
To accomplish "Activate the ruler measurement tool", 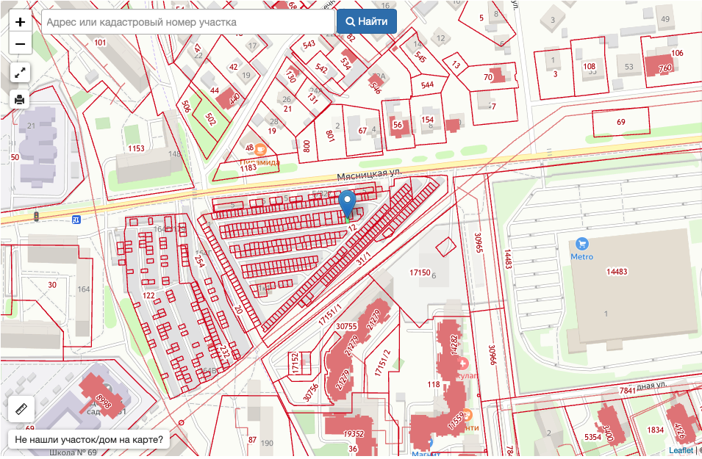I will click(x=21, y=408).
